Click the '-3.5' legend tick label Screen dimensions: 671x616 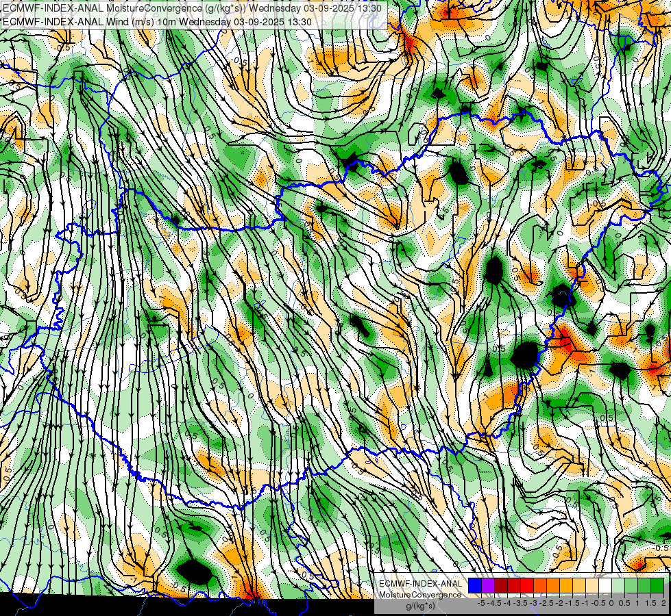click(520, 603)
